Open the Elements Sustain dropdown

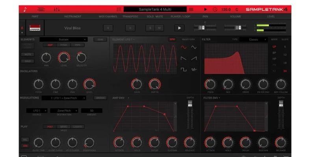63,39
